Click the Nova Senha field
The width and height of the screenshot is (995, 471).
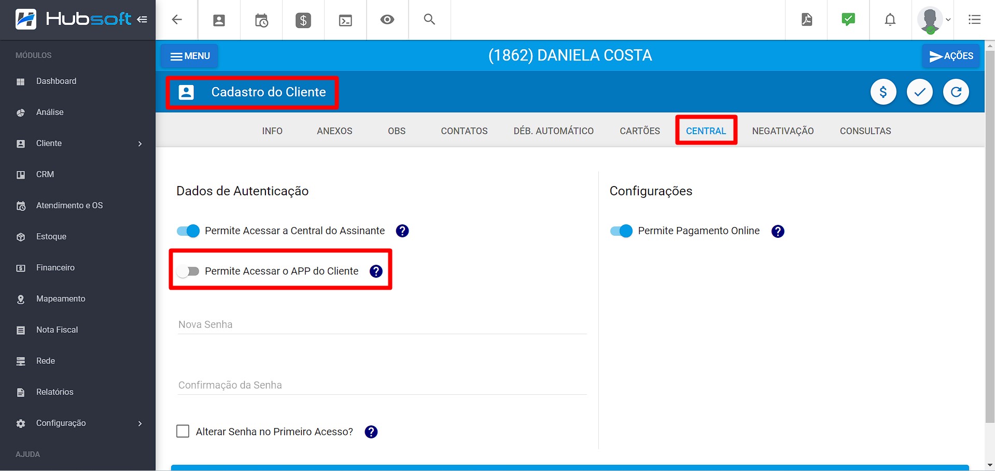(382, 324)
